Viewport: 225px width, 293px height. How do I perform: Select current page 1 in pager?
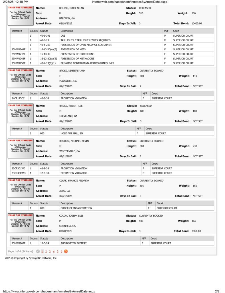[42, 252]
